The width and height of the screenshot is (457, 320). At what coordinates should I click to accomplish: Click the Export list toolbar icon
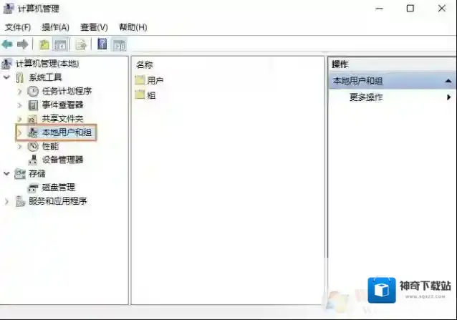click(81, 44)
